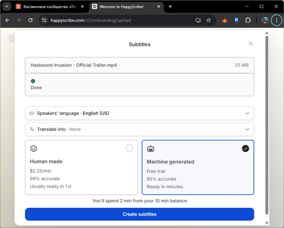Screen dimensions: 284x228
Task: Click the checked Machine generated checkmark
Action: [x=245, y=148]
